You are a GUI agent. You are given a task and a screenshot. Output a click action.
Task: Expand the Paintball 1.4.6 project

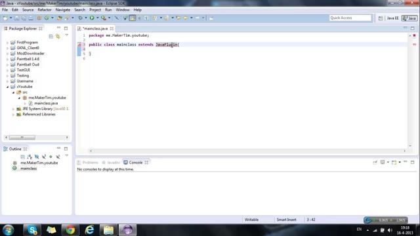click(x=7, y=59)
